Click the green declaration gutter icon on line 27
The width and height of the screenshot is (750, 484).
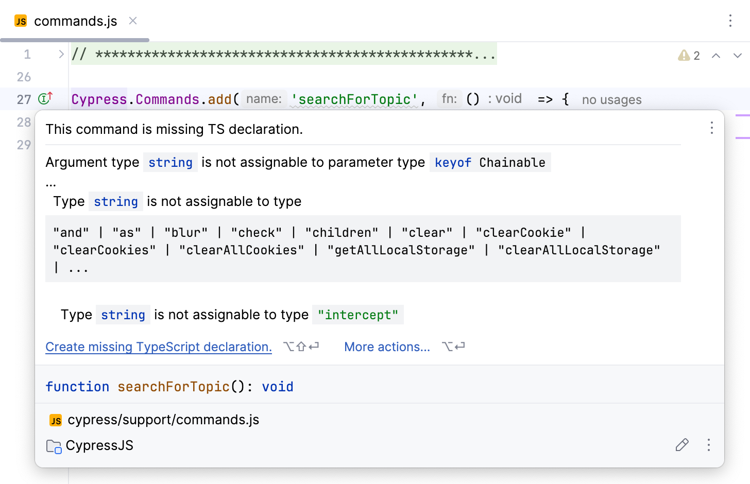point(44,99)
